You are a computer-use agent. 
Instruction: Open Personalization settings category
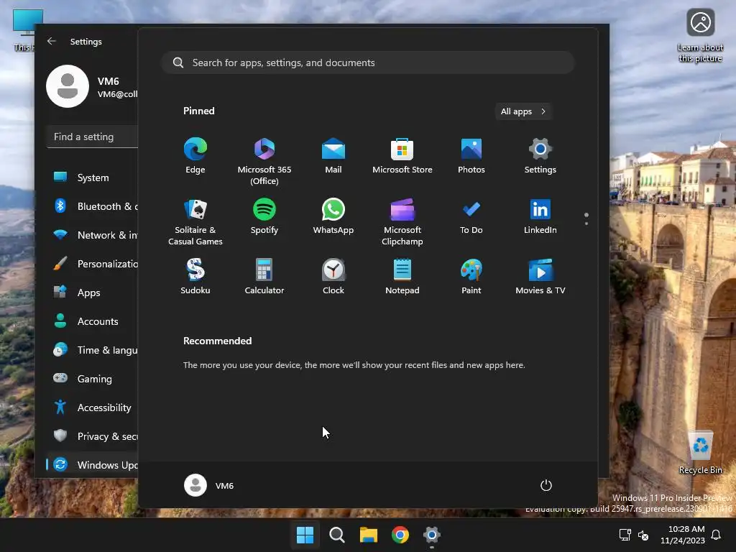coord(93,264)
